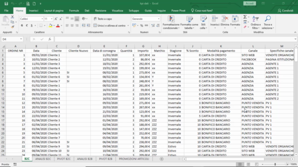
Task: Expand the Name Box dropdown arrow
Action: (x=21, y=39)
